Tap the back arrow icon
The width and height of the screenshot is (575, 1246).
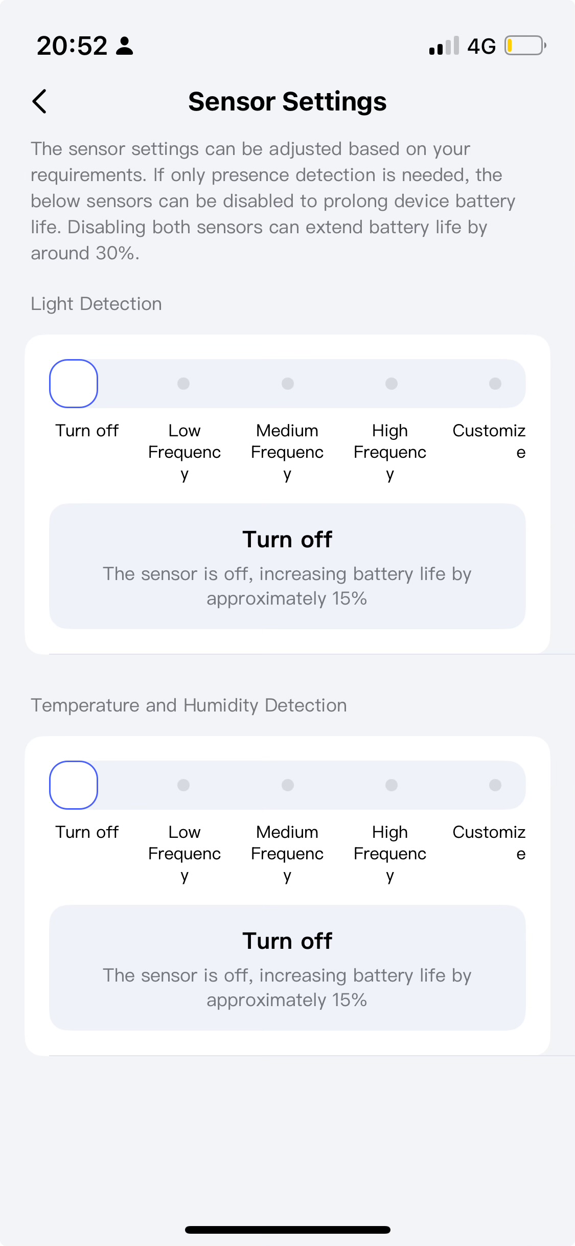pyautogui.click(x=39, y=101)
